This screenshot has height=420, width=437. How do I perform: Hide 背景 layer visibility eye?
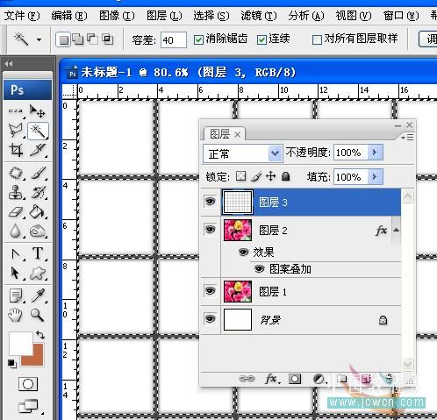[210, 318]
